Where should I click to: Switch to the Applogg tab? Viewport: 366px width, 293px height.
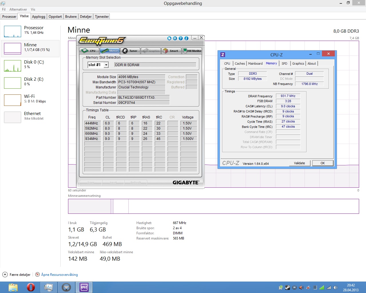(x=39, y=17)
